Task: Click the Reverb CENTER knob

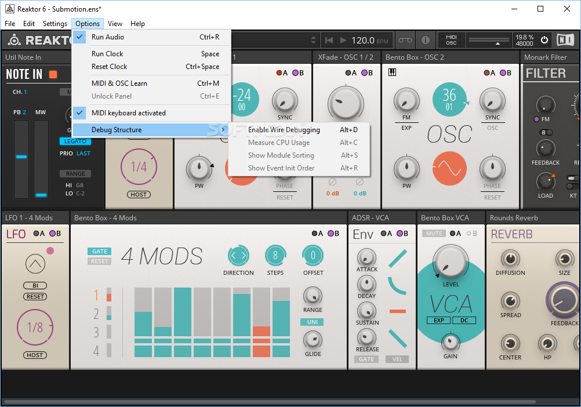Action: point(510,343)
